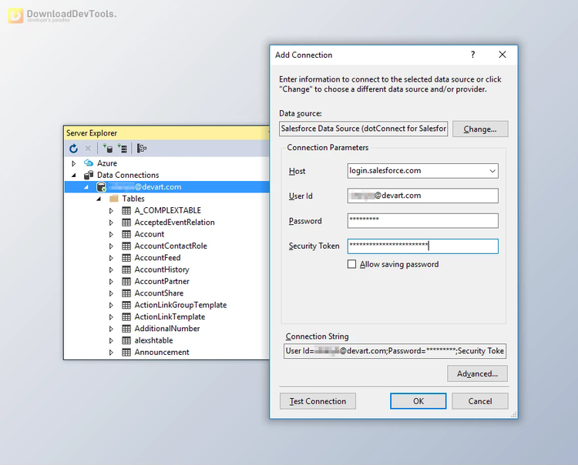Click the User Id input field
This screenshot has height=465, width=578.
click(x=423, y=196)
